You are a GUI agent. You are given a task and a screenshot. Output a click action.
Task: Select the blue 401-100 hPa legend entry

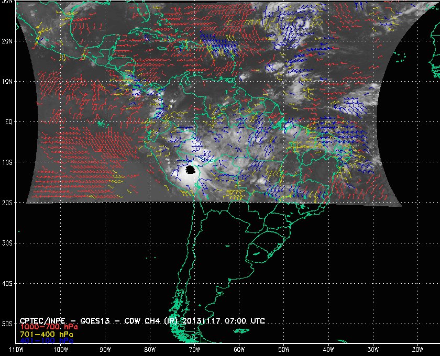coord(47,341)
